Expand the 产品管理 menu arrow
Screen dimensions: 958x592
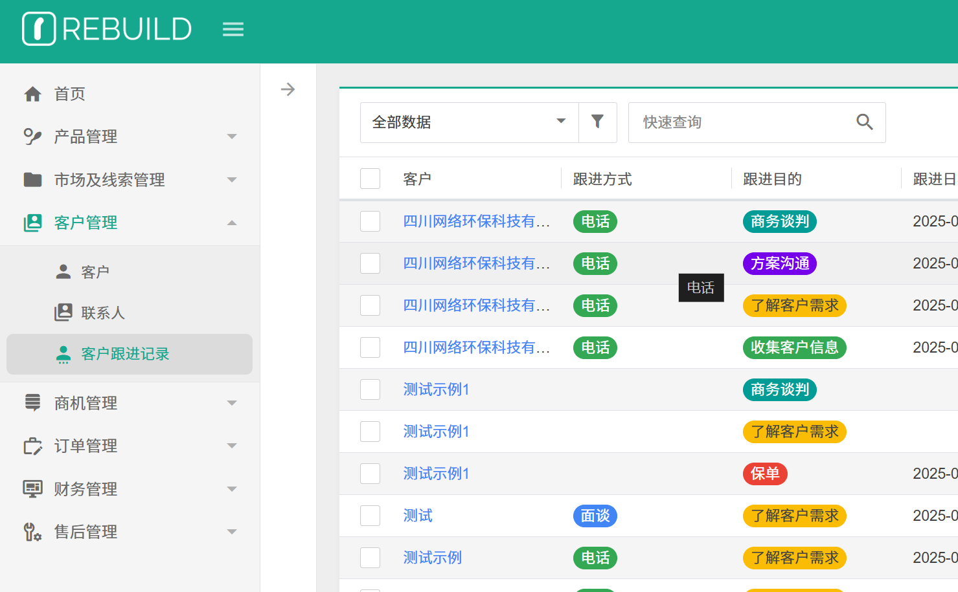pos(232,137)
